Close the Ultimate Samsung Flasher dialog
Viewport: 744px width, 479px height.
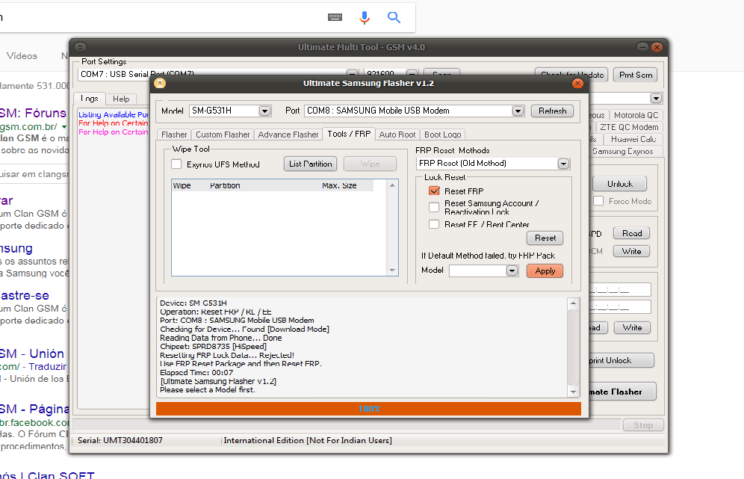click(x=577, y=84)
